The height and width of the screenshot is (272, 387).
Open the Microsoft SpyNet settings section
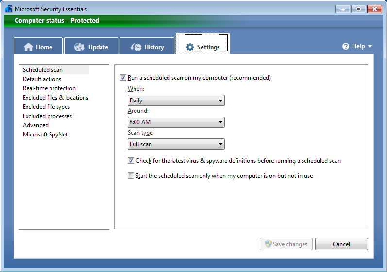[45, 135]
